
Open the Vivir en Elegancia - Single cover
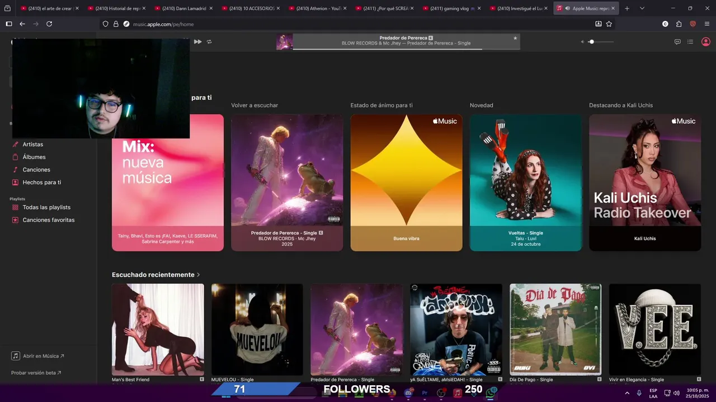655,329
